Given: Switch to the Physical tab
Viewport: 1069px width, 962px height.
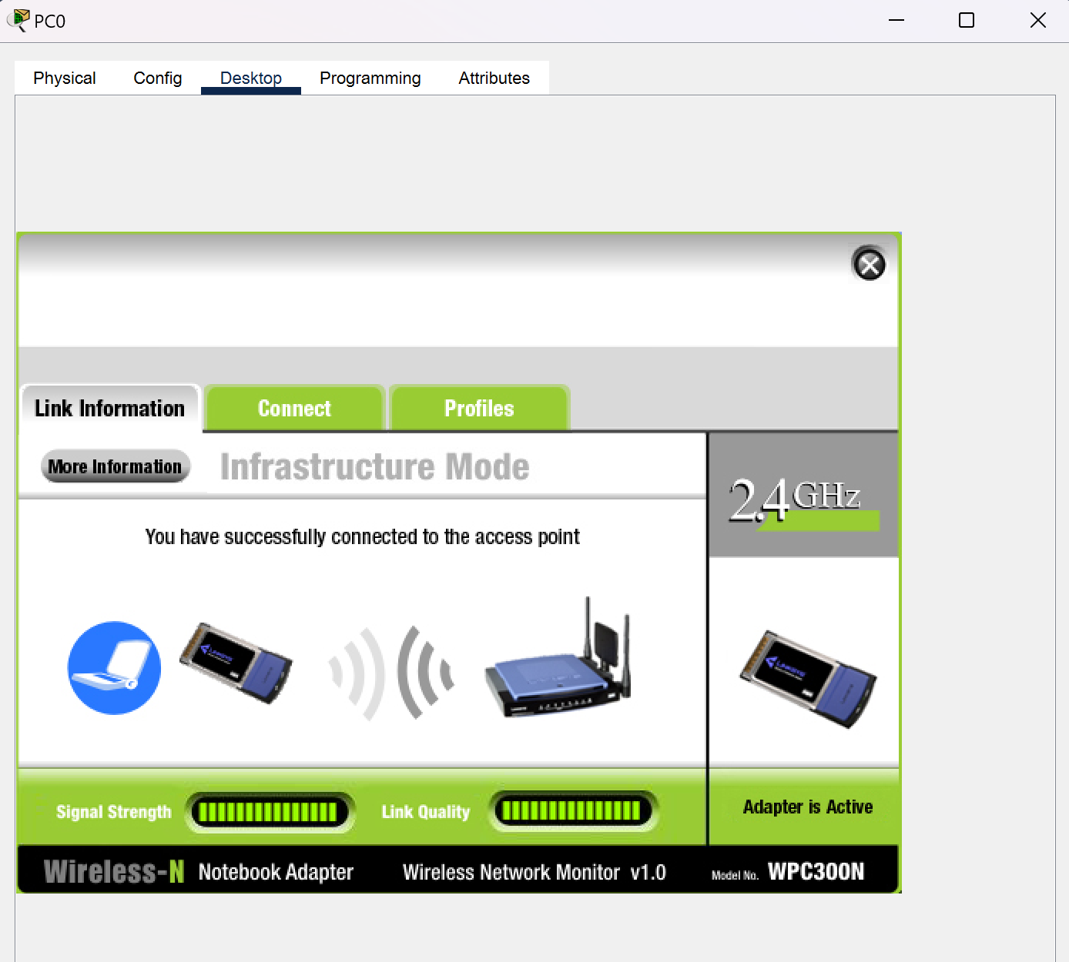Looking at the screenshot, I should (65, 78).
